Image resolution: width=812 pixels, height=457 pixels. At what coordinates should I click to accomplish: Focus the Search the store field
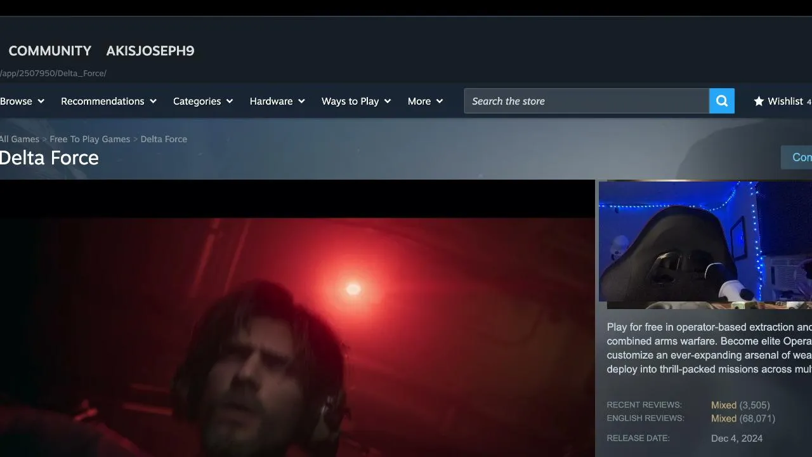[587, 101]
